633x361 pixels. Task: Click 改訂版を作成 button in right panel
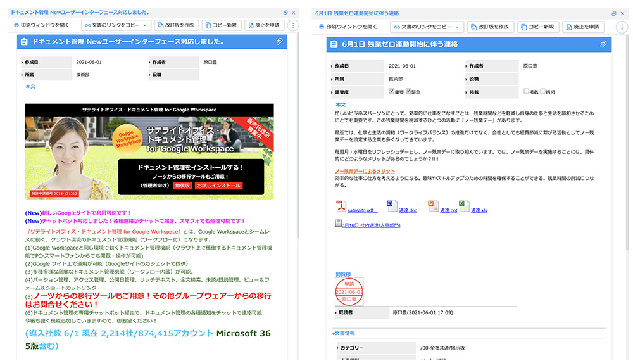click(489, 27)
